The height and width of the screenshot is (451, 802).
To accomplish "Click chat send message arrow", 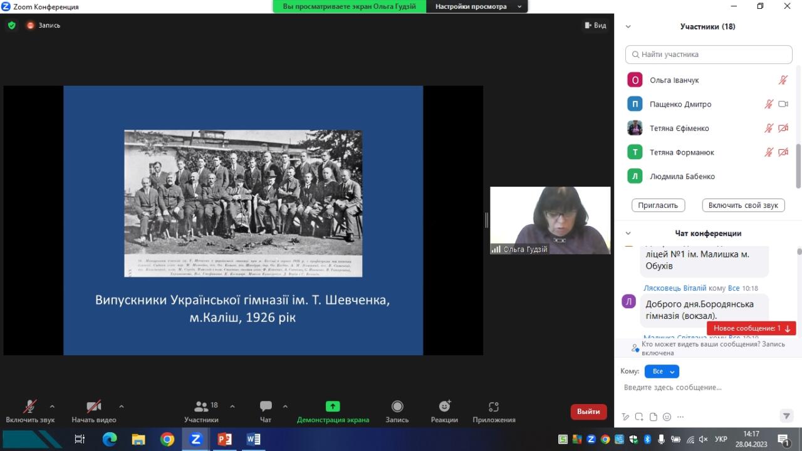I will click(x=786, y=417).
